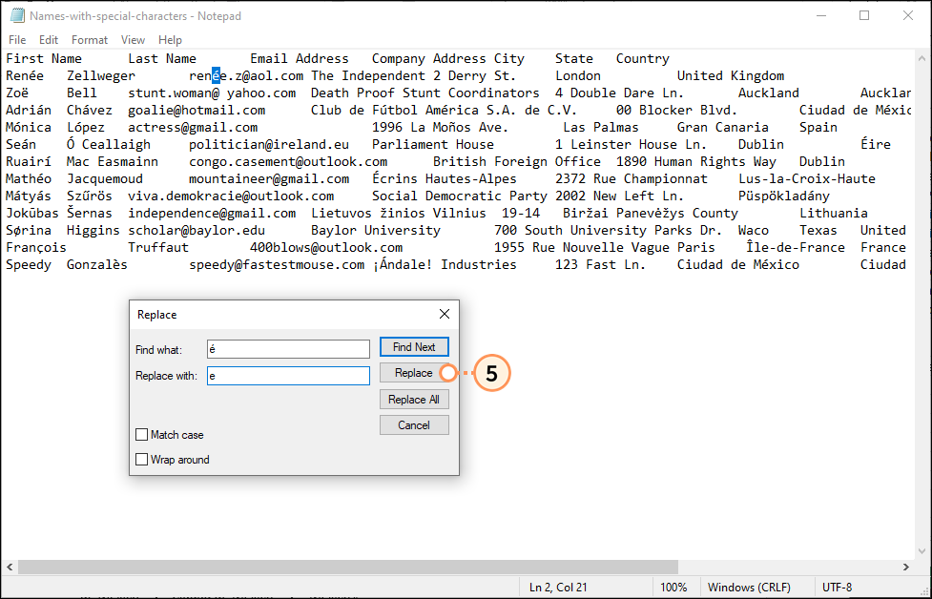Click the scroll left arrow
The width and height of the screenshot is (932, 599).
[10, 567]
